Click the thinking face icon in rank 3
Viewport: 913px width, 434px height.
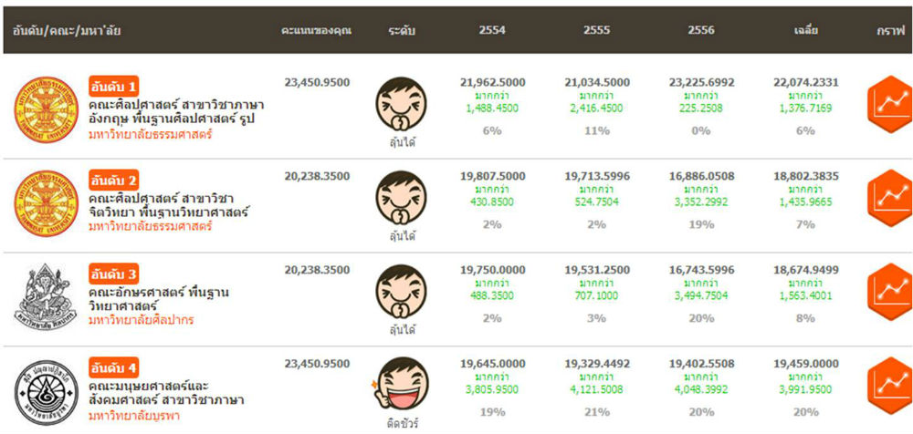click(402, 291)
